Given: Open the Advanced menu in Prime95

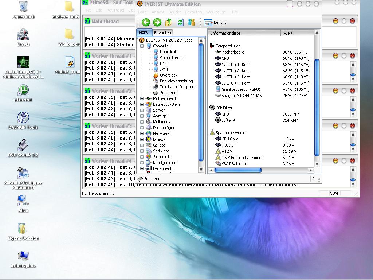Looking at the screenshot, I should point(115,10).
